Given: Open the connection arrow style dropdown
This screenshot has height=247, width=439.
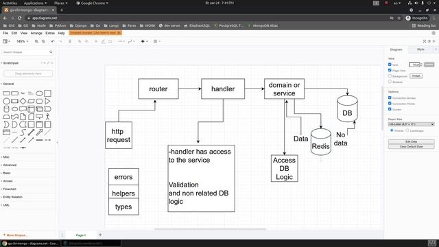Looking at the screenshot, I should (121, 41).
